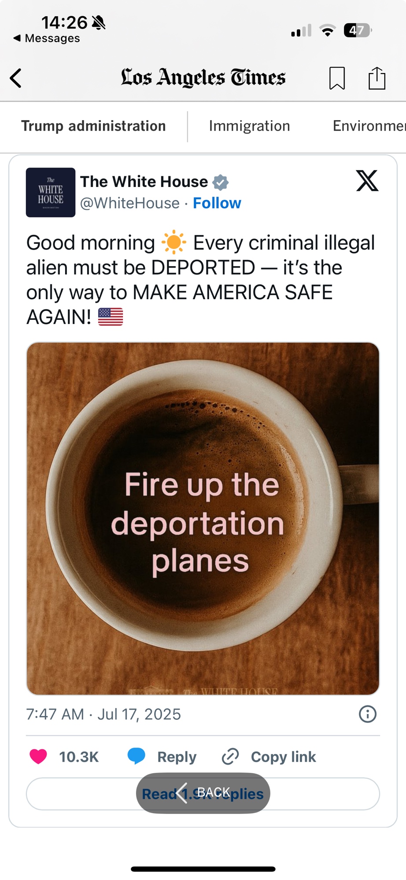The image size is (406, 880).
Task: Tap the 7:47 AM Jul 17, 2025 timestamp
Action: click(x=103, y=714)
